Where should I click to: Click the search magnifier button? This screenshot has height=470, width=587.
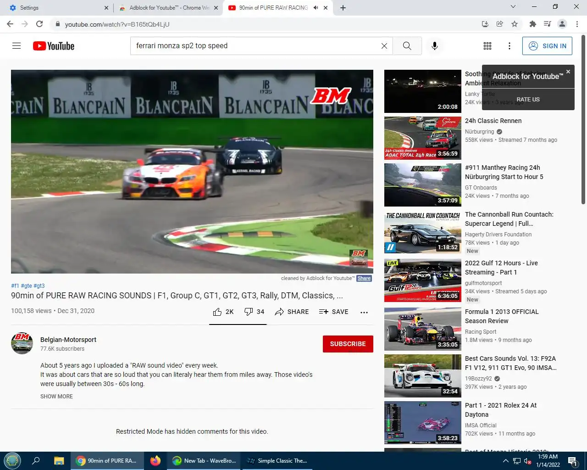(407, 46)
